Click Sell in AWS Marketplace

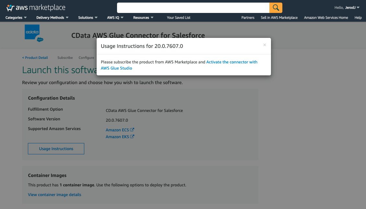pos(279,17)
